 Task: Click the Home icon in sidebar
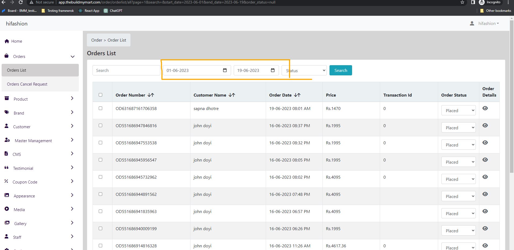(x=7, y=41)
